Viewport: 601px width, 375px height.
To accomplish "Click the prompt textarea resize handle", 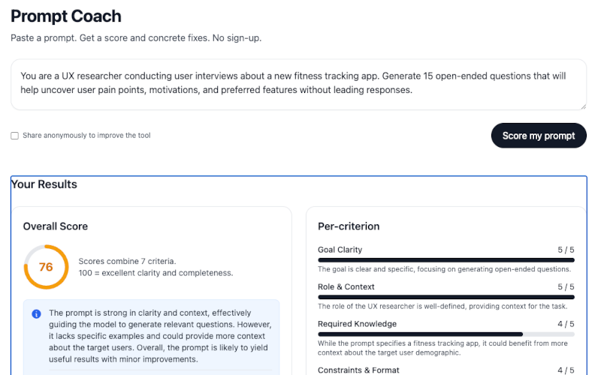I will click(582, 106).
